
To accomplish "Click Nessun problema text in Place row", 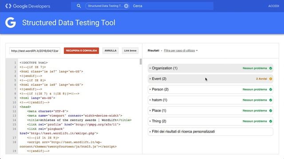I will click(255, 111).
